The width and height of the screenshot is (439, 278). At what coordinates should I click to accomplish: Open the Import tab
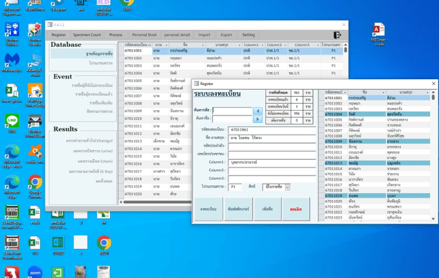click(204, 35)
